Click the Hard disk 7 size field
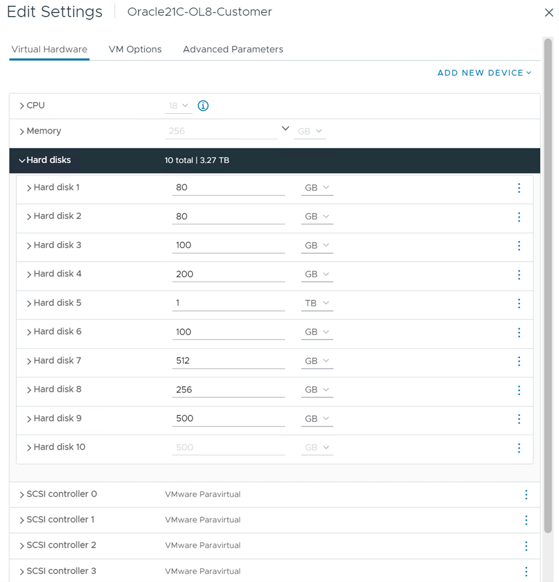This screenshot has width=559, height=582. click(x=228, y=361)
